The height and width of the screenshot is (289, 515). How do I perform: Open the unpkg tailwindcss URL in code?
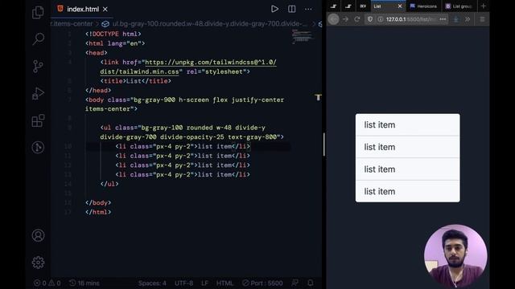pyautogui.click(x=211, y=63)
